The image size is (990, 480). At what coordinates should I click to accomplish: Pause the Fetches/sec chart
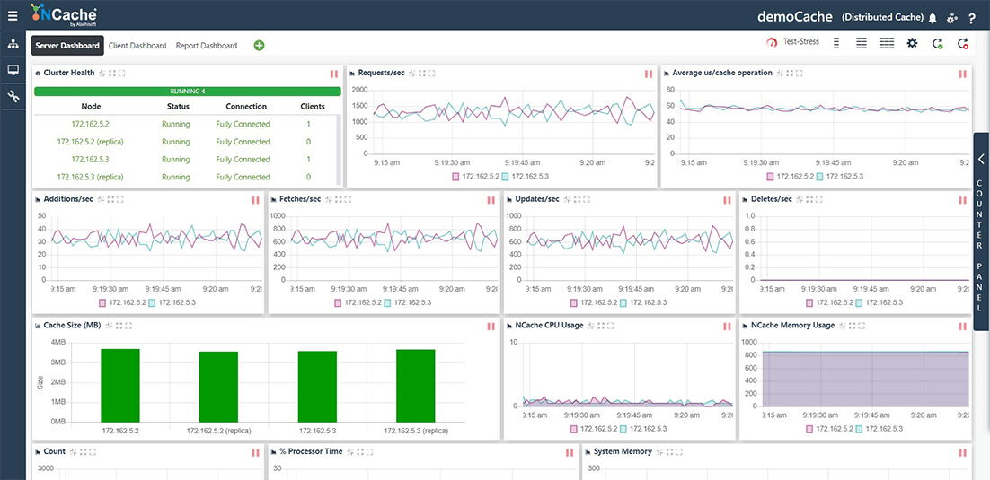(x=491, y=200)
